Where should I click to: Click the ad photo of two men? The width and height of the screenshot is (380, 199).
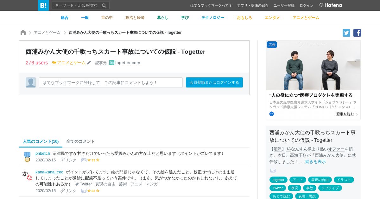point(313,65)
